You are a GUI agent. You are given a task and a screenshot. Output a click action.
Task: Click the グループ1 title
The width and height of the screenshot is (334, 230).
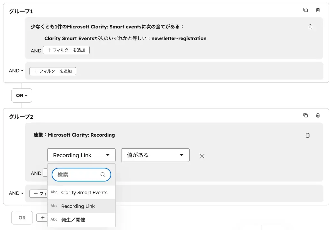(21, 11)
